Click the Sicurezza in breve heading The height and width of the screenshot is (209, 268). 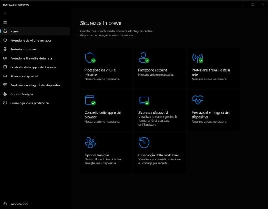click(x=101, y=23)
